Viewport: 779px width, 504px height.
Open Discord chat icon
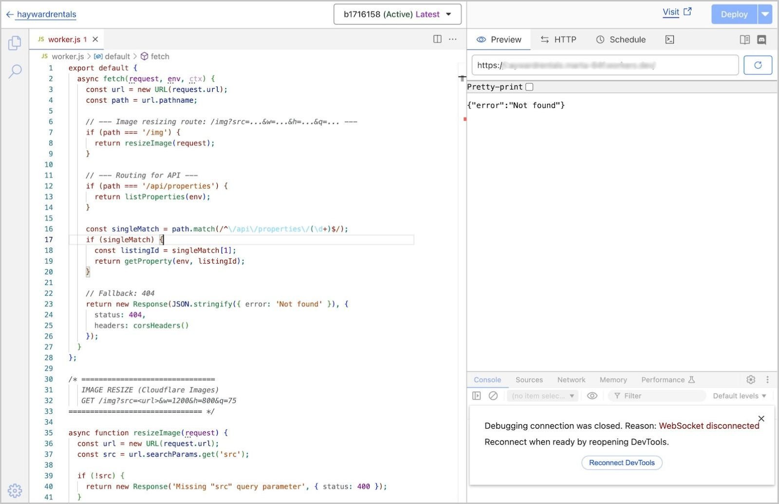tap(761, 39)
